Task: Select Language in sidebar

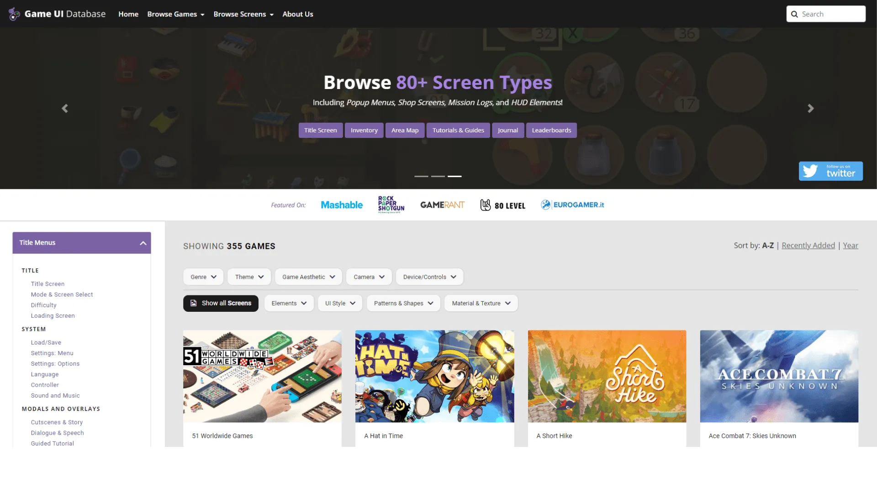Action: [x=45, y=374]
